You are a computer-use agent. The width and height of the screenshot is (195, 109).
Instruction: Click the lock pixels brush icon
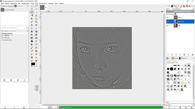coord(173,14)
